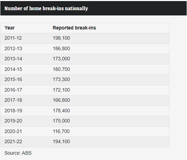Click the 2019-20 year cell

click(x=13, y=121)
